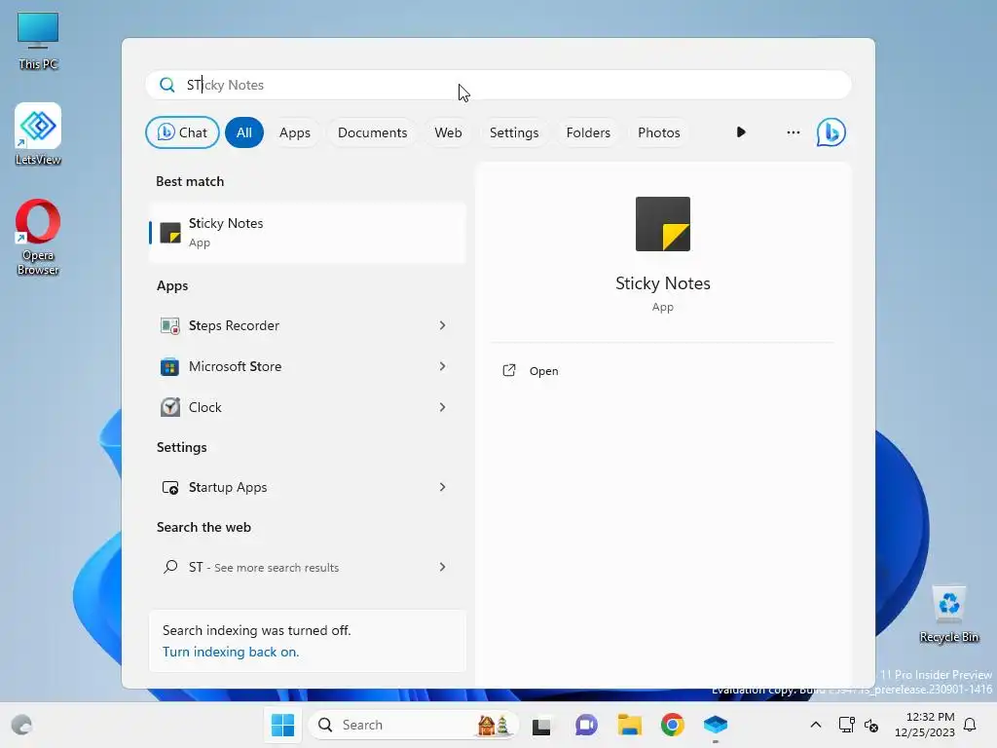Open File Explorer from the taskbar
The image size is (997, 748).
click(x=630, y=725)
